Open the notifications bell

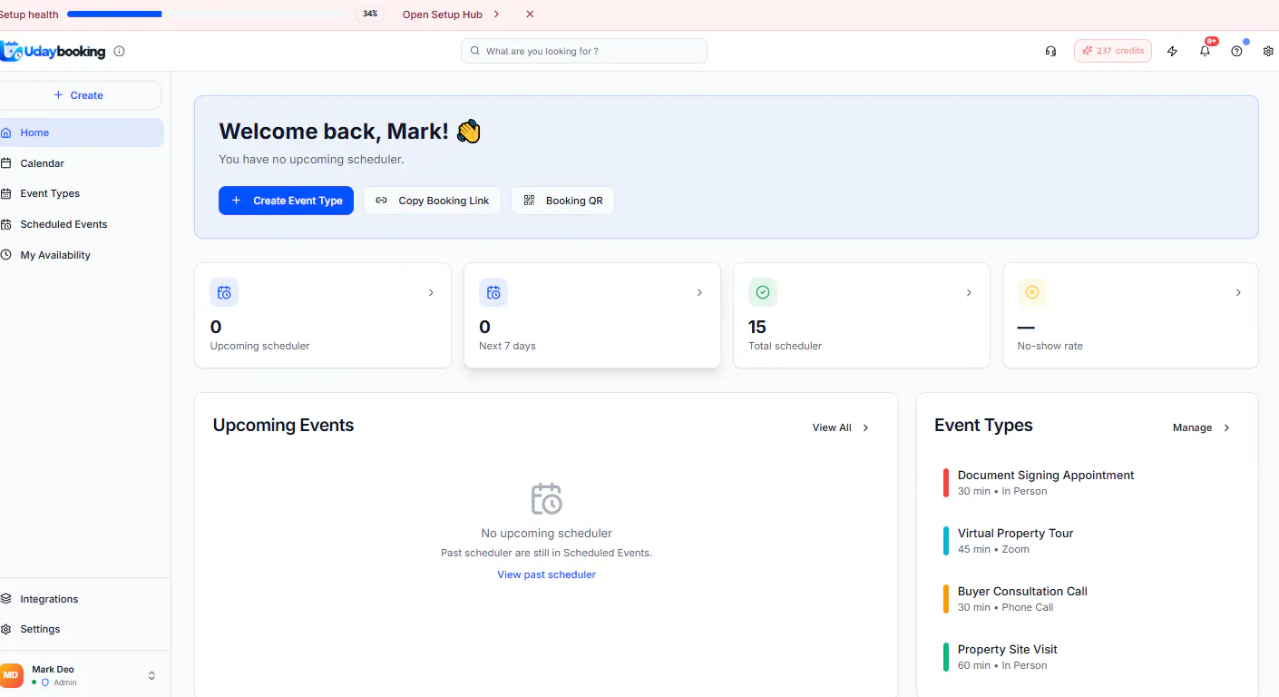(1205, 51)
